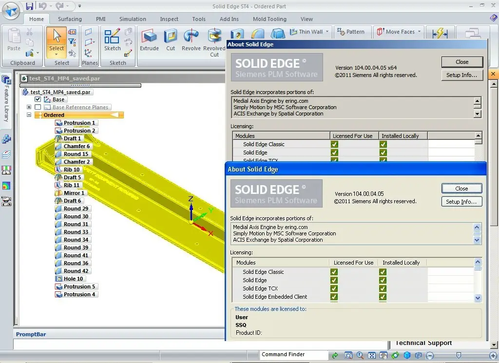Screen dimensions: 499x363
Task: Expand the Base Reference Planes node
Action: (x=29, y=107)
